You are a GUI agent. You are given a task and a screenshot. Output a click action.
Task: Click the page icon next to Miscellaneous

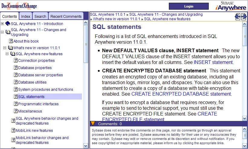click(x=16, y=111)
